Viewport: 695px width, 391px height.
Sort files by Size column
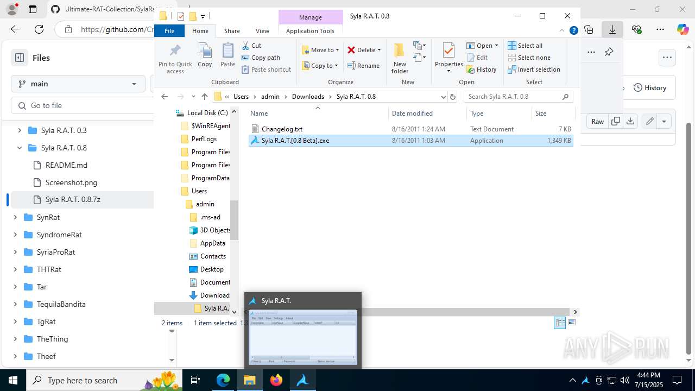pyautogui.click(x=553, y=113)
